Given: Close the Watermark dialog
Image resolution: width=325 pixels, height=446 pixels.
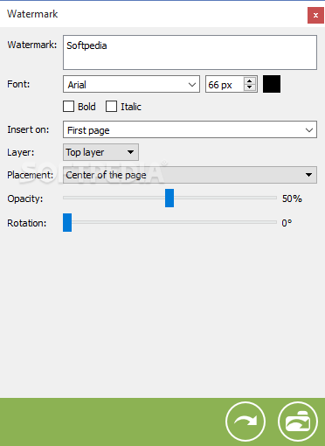Looking at the screenshot, I should click(315, 15).
